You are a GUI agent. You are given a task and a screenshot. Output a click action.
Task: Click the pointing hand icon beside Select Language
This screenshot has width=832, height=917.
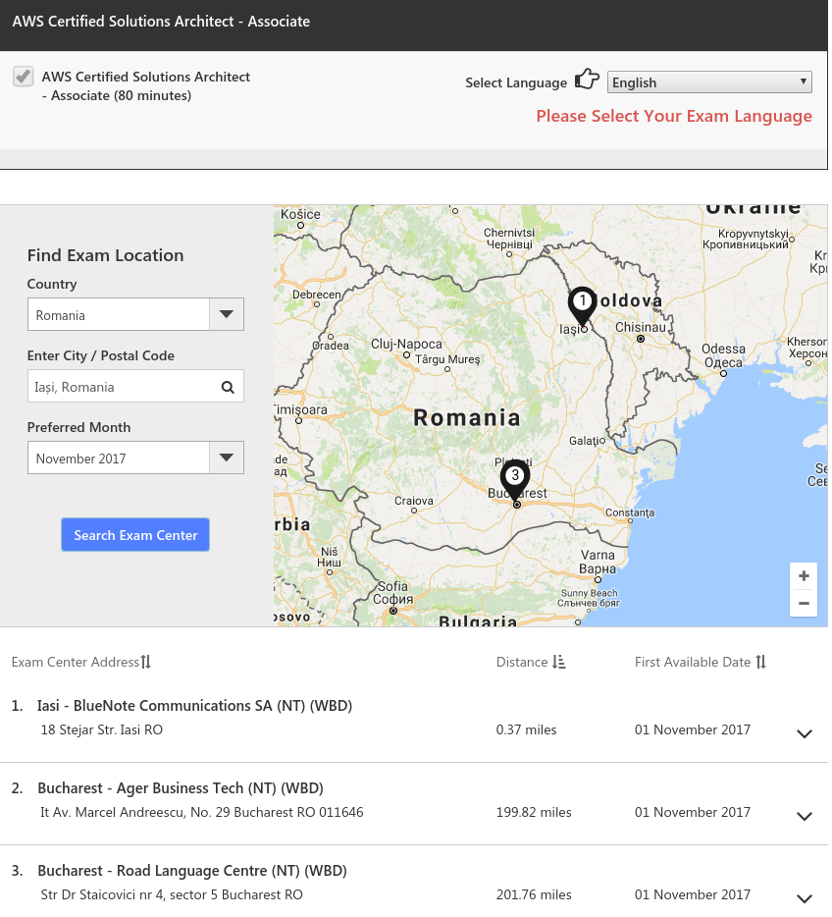click(x=589, y=80)
